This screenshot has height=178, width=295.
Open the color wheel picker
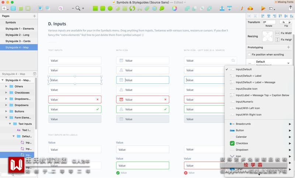[x=174, y=8]
